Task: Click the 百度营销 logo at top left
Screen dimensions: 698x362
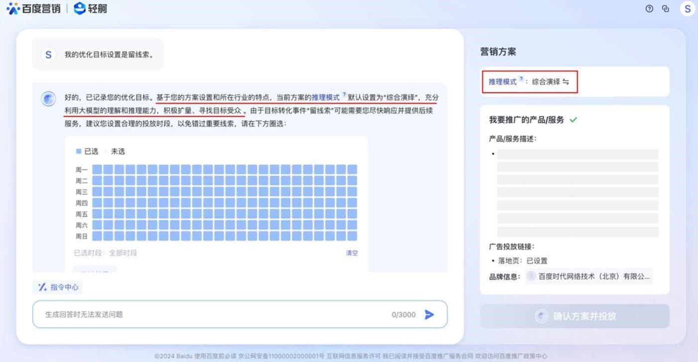Action: coord(33,8)
